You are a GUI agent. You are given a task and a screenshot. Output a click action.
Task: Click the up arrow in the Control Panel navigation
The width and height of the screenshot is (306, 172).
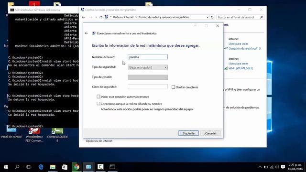[101, 17]
